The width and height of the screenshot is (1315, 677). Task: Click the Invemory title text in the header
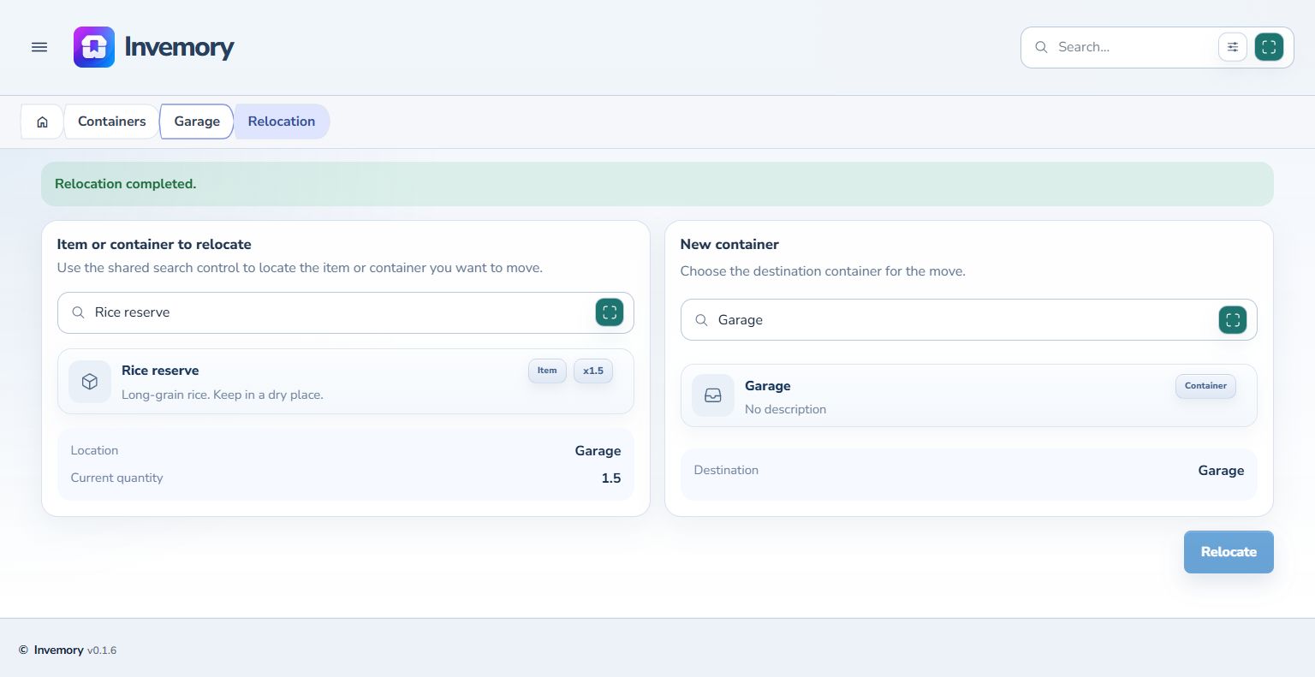pos(179,47)
